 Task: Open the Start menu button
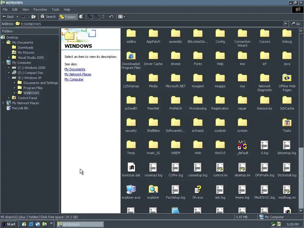coord(9,224)
